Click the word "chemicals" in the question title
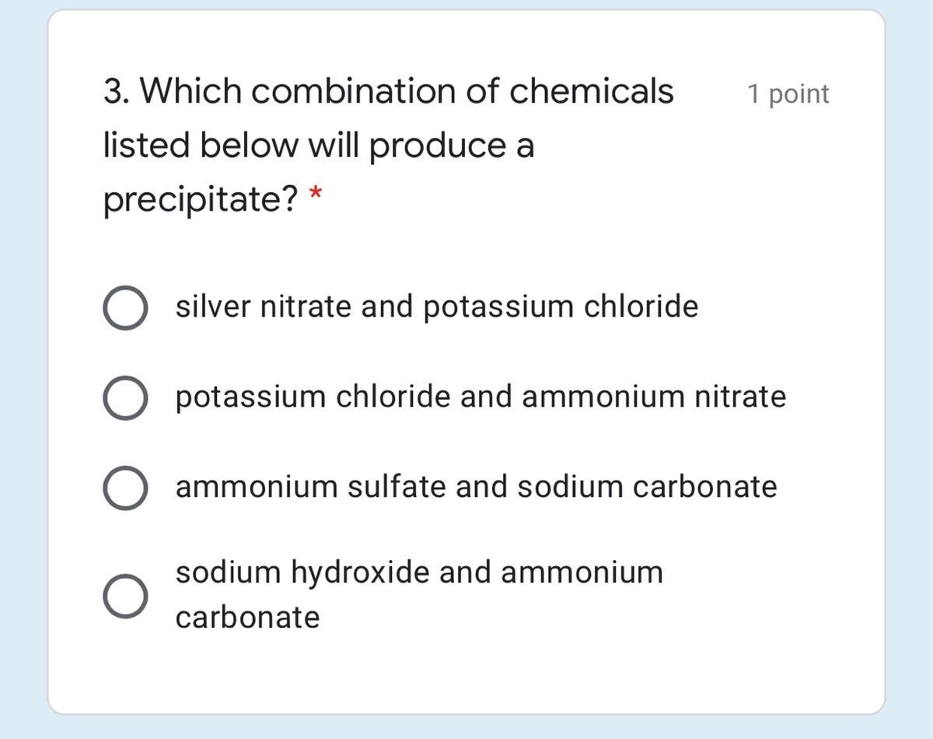 tap(591, 92)
